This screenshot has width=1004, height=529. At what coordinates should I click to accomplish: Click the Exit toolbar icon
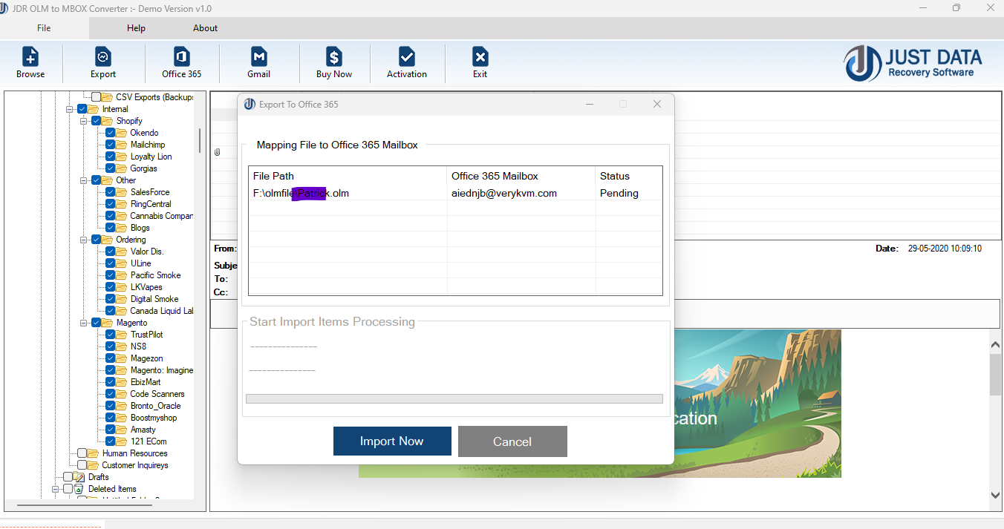(x=480, y=57)
